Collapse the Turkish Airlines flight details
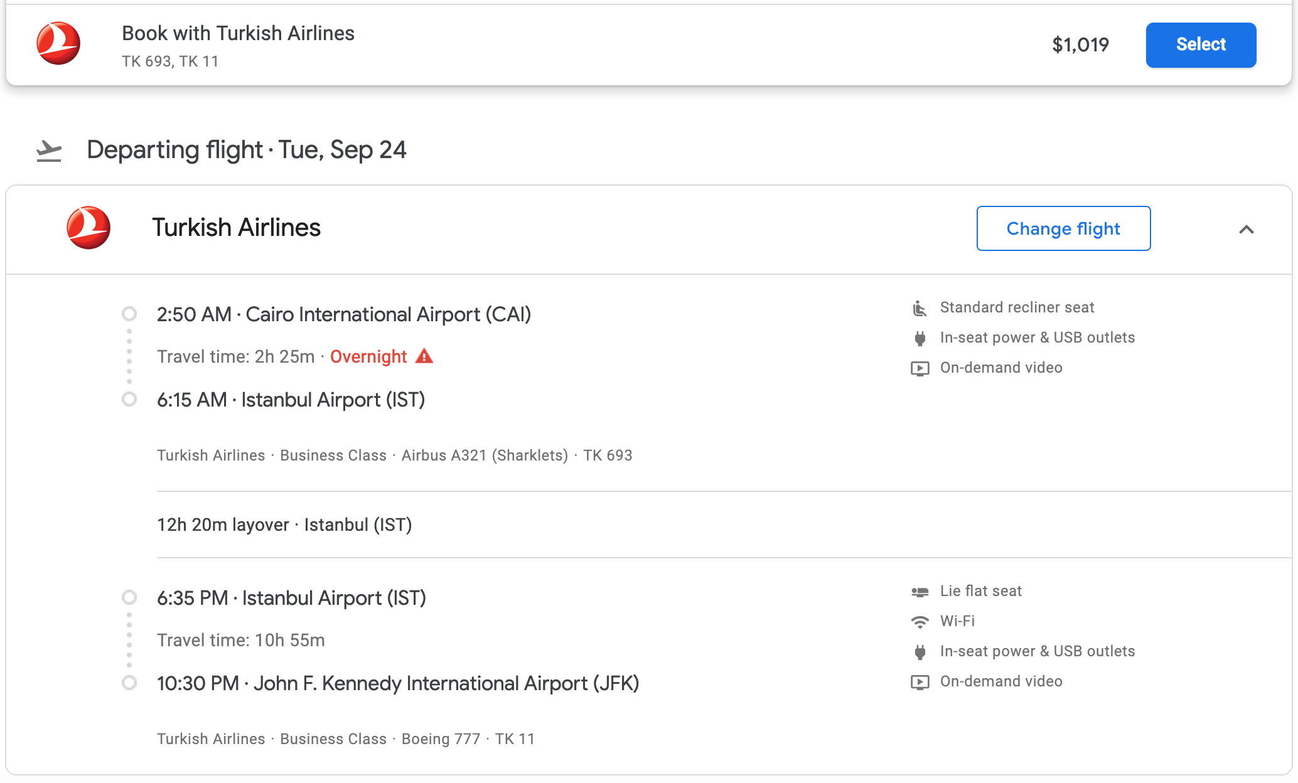 [1246, 230]
